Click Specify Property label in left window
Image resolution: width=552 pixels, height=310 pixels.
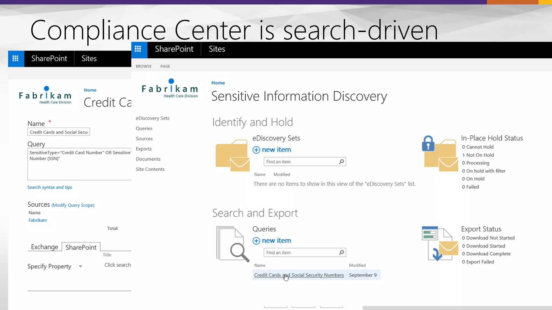[49, 266]
